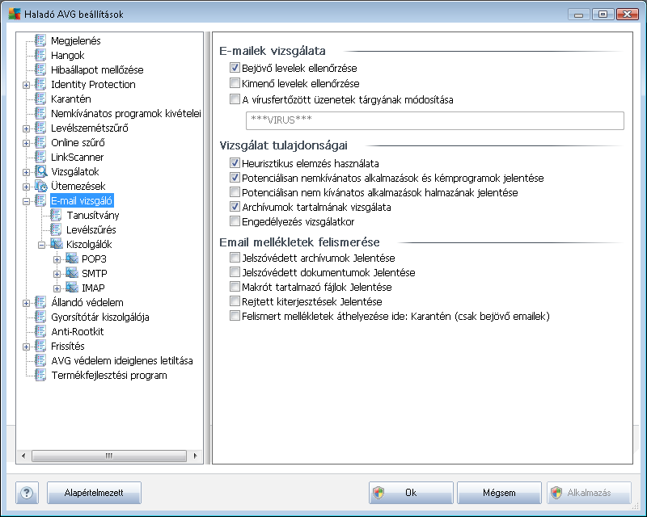Collapse the Kiszolgálók node
647x517 pixels.
pos(41,245)
